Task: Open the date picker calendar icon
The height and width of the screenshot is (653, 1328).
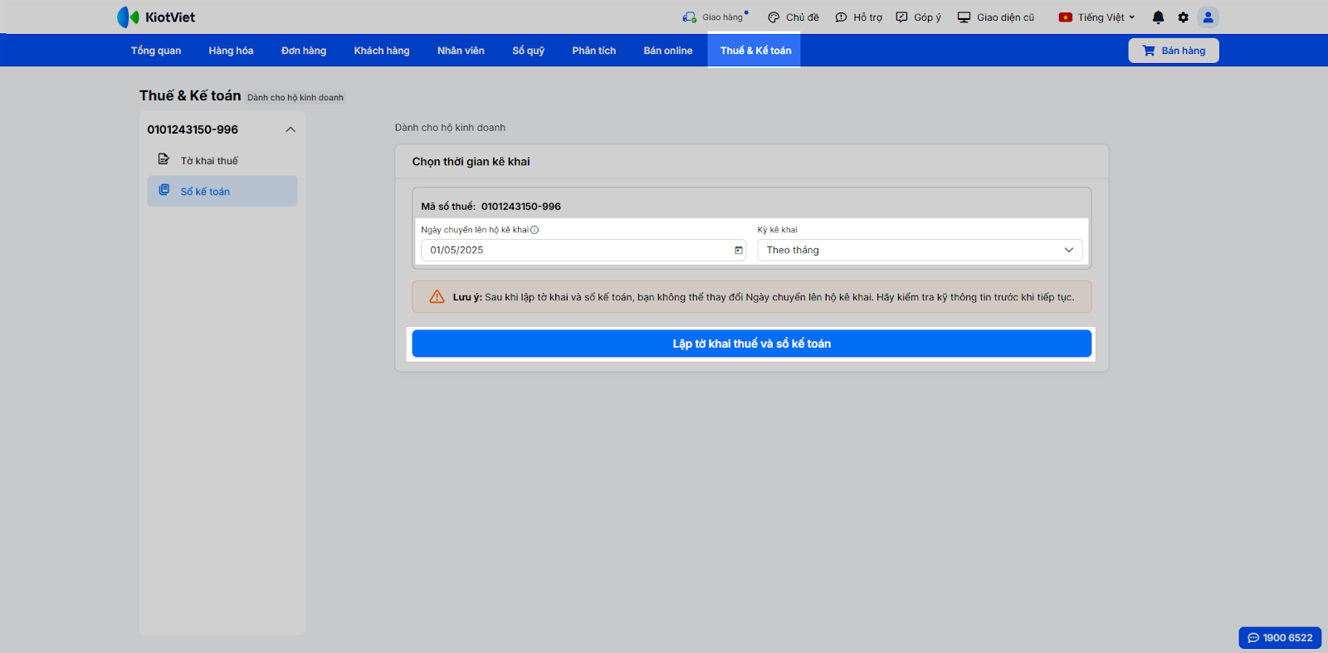Action: (x=739, y=250)
